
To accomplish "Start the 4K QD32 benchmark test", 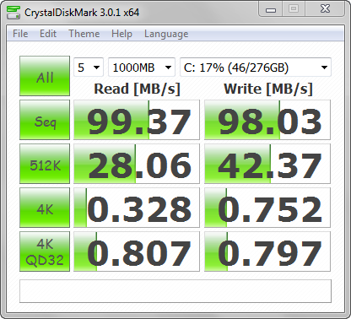I will 45,251.
